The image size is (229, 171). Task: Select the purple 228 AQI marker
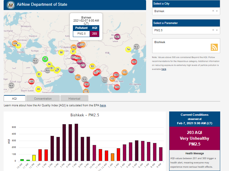coord(71,70)
